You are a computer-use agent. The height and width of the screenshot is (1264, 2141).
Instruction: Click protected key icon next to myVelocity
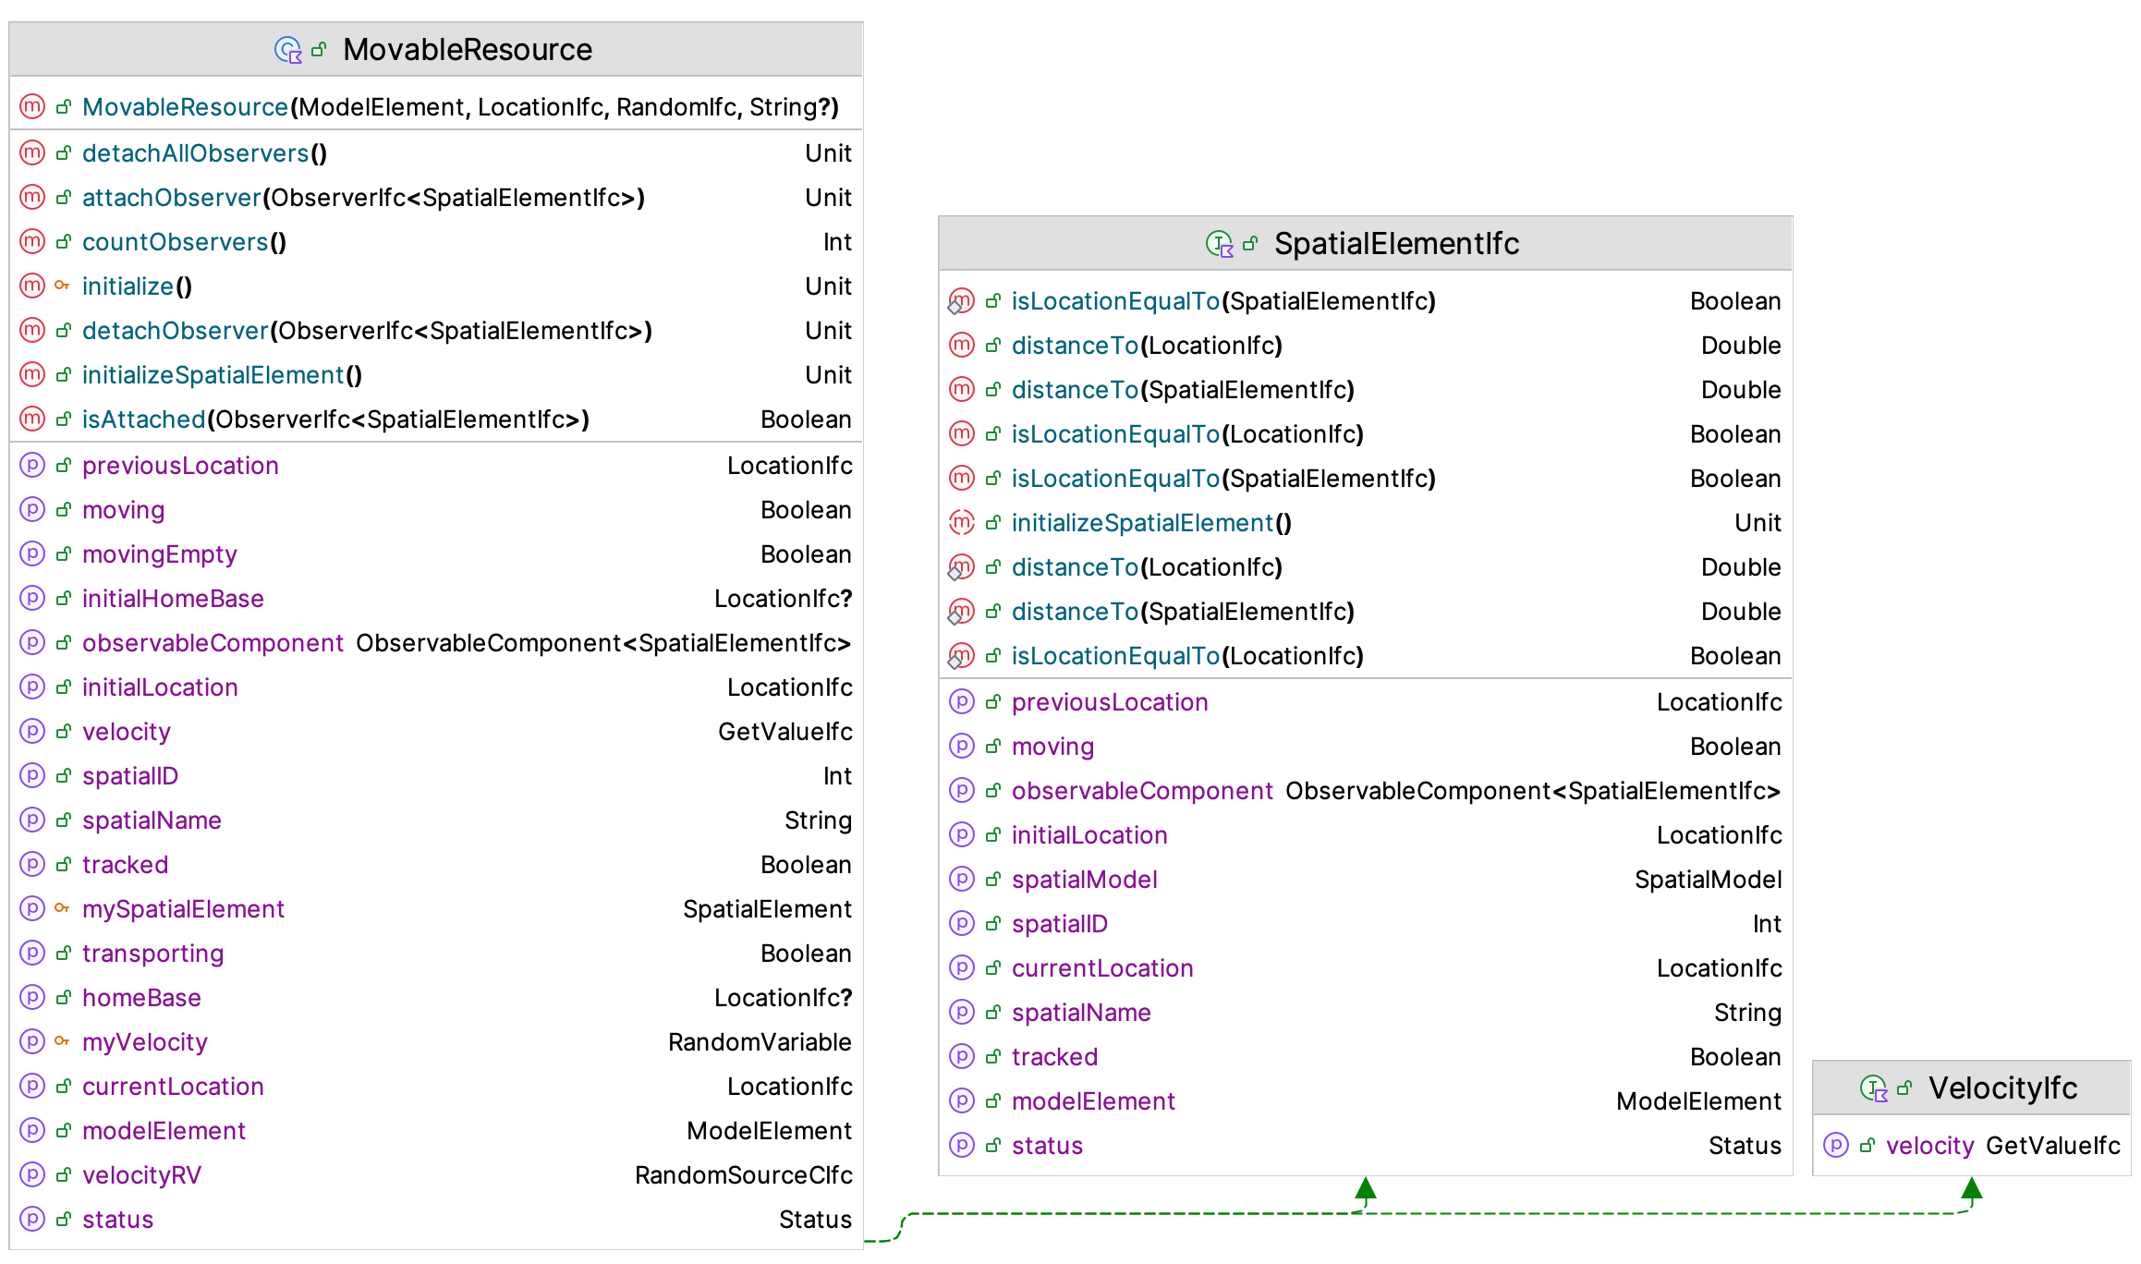[x=63, y=1041]
